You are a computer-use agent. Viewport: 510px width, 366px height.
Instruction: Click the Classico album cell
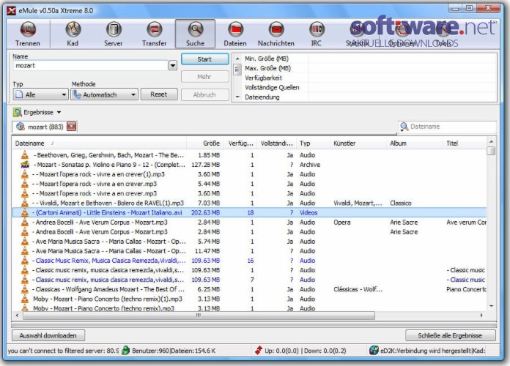(401, 203)
